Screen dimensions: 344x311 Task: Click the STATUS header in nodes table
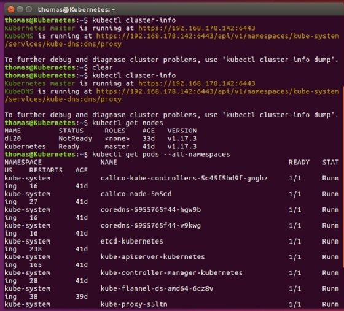tap(71, 131)
